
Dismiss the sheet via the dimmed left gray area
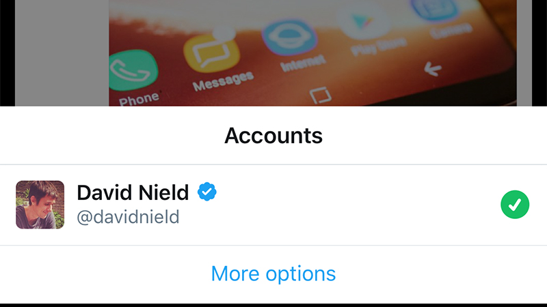[x=62, y=53]
